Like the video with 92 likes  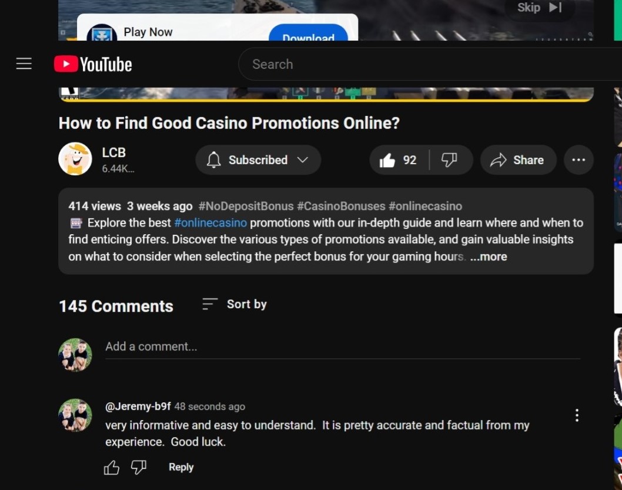pyautogui.click(x=399, y=160)
